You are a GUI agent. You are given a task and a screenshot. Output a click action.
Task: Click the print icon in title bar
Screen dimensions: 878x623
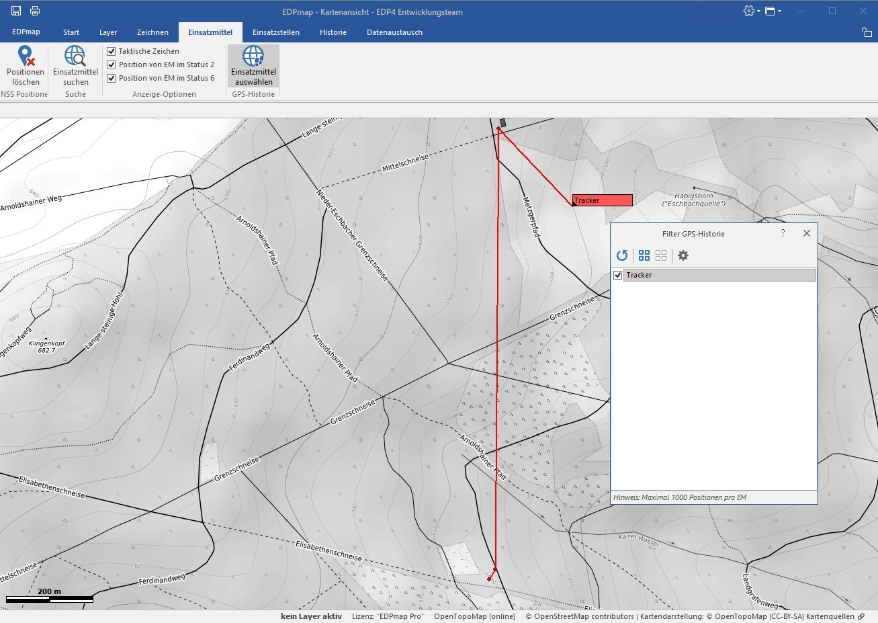[35, 11]
